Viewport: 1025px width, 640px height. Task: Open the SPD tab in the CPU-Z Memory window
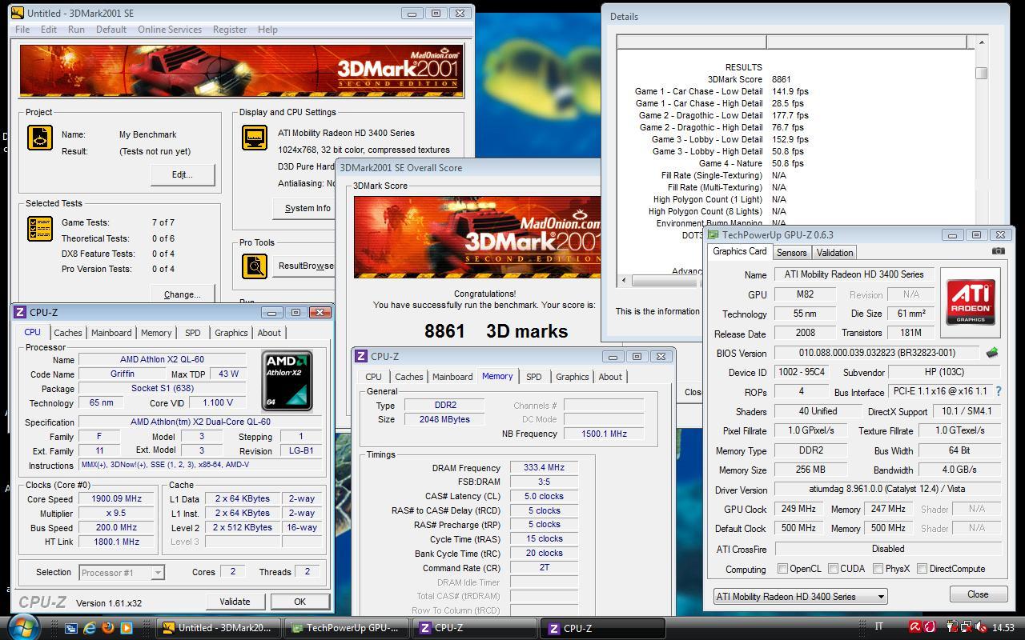[x=533, y=377]
